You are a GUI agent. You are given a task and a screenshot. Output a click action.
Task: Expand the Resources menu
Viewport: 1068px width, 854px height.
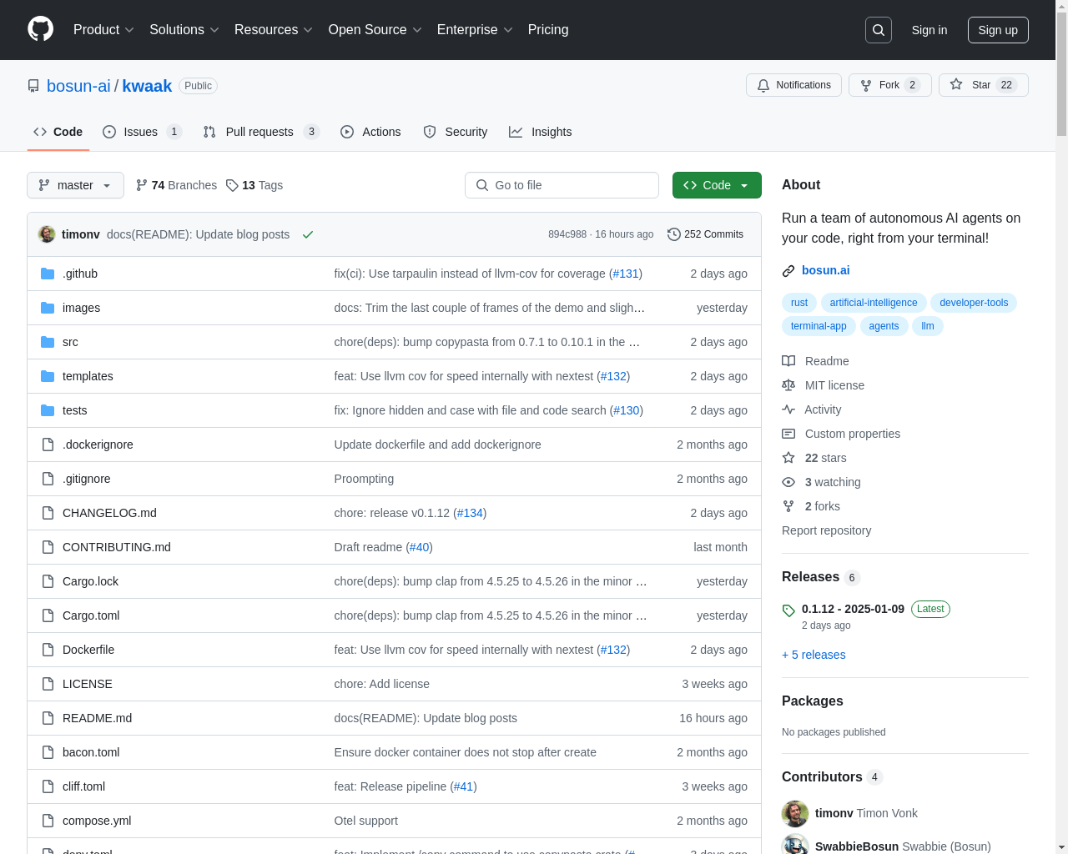(273, 30)
